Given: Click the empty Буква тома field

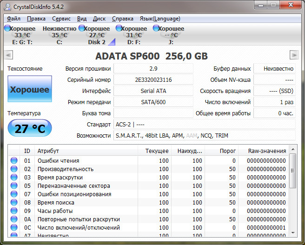Looking at the screenshot, I should (x=153, y=113).
